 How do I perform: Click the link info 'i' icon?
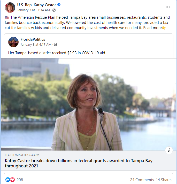tap(169, 150)
